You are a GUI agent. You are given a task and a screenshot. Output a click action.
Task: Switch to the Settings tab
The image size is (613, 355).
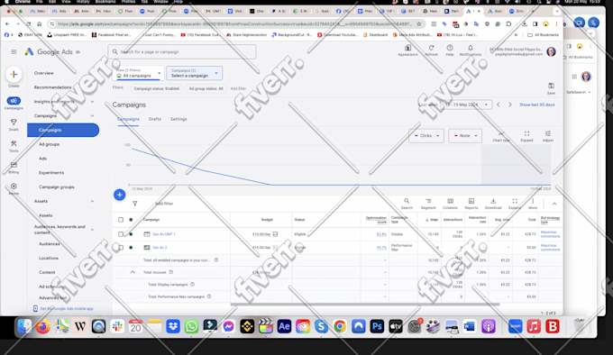[x=178, y=119]
